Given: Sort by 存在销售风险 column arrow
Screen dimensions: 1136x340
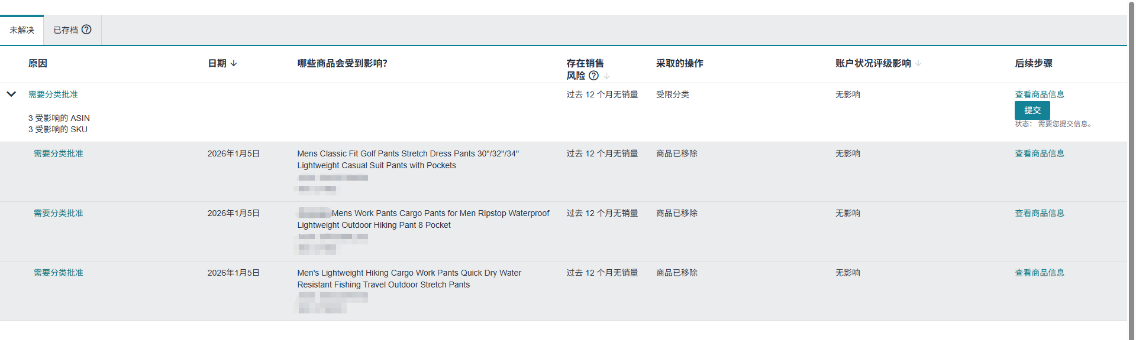Looking at the screenshot, I should 606,76.
